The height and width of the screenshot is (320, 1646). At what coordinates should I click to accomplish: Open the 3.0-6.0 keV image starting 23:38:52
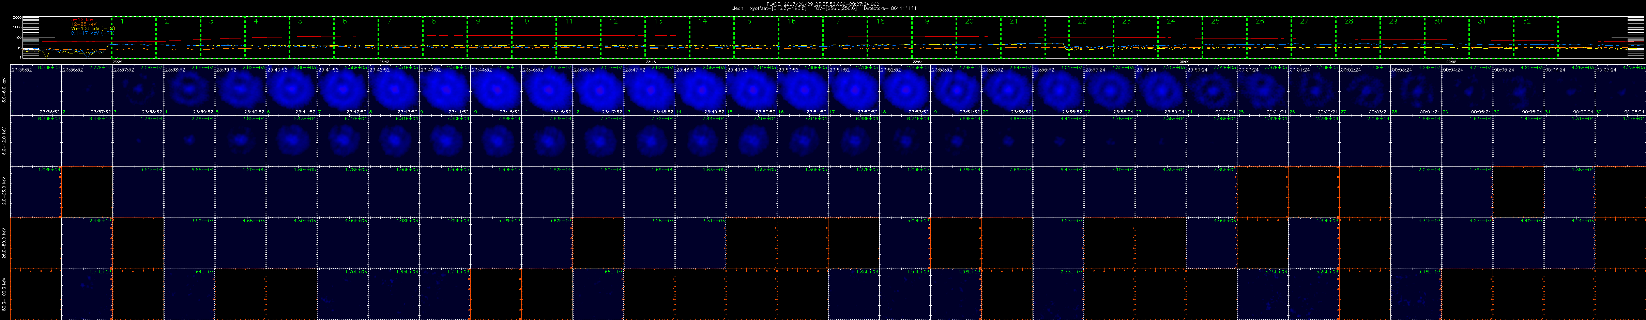189,90
